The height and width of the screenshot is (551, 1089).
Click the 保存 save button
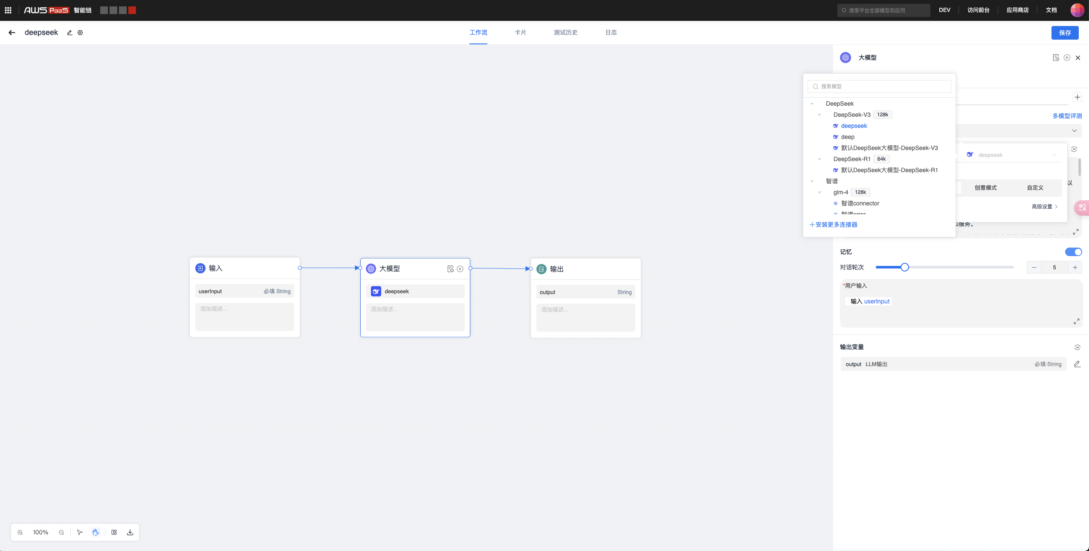(x=1065, y=33)
